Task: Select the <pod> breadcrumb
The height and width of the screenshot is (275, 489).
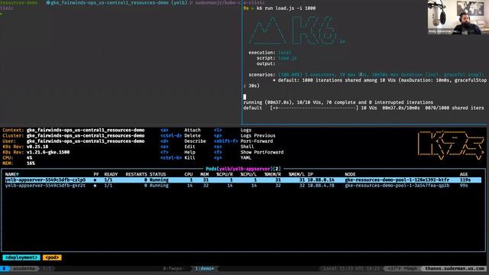Action: (x=52, y=257)
